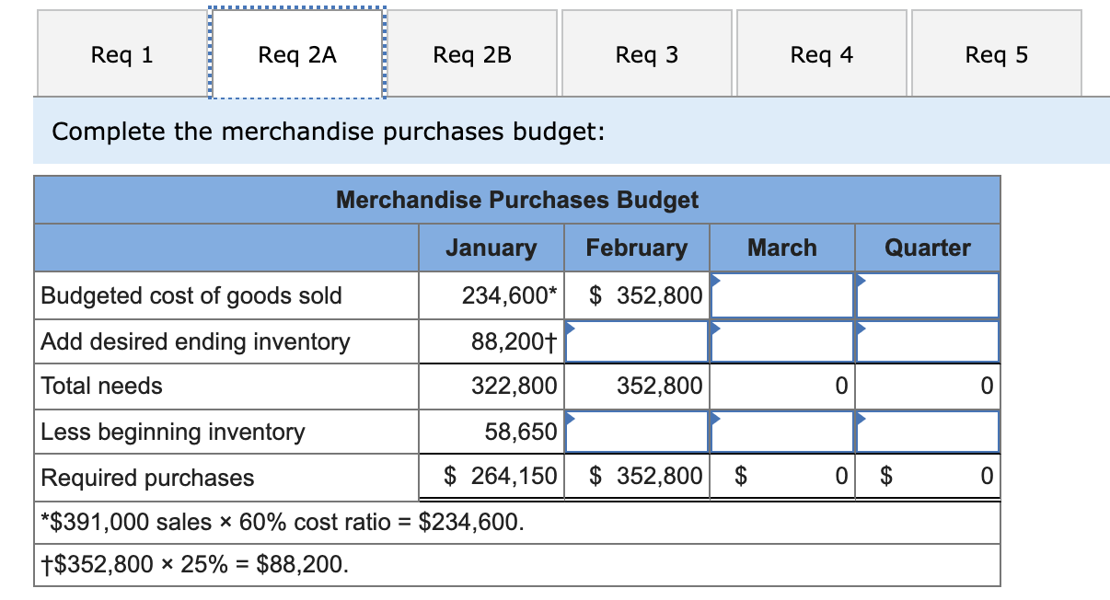This screenshot has width=1110, height=600.
Task: Open the Req 4 tab
Action: point(822,54)
